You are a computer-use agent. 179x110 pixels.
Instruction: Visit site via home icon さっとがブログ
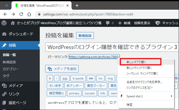pyautogui.click(x=56, y=23)
